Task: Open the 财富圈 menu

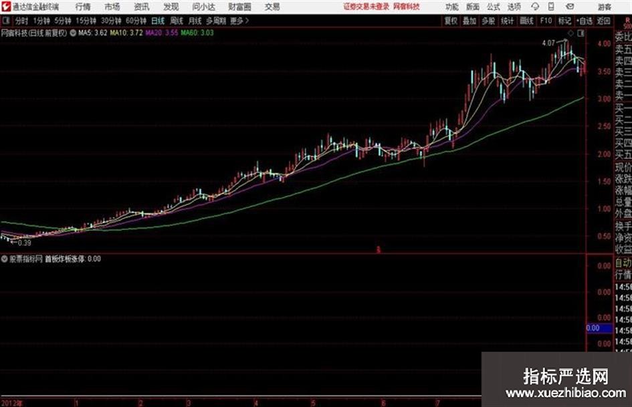Action: (239, 7)
